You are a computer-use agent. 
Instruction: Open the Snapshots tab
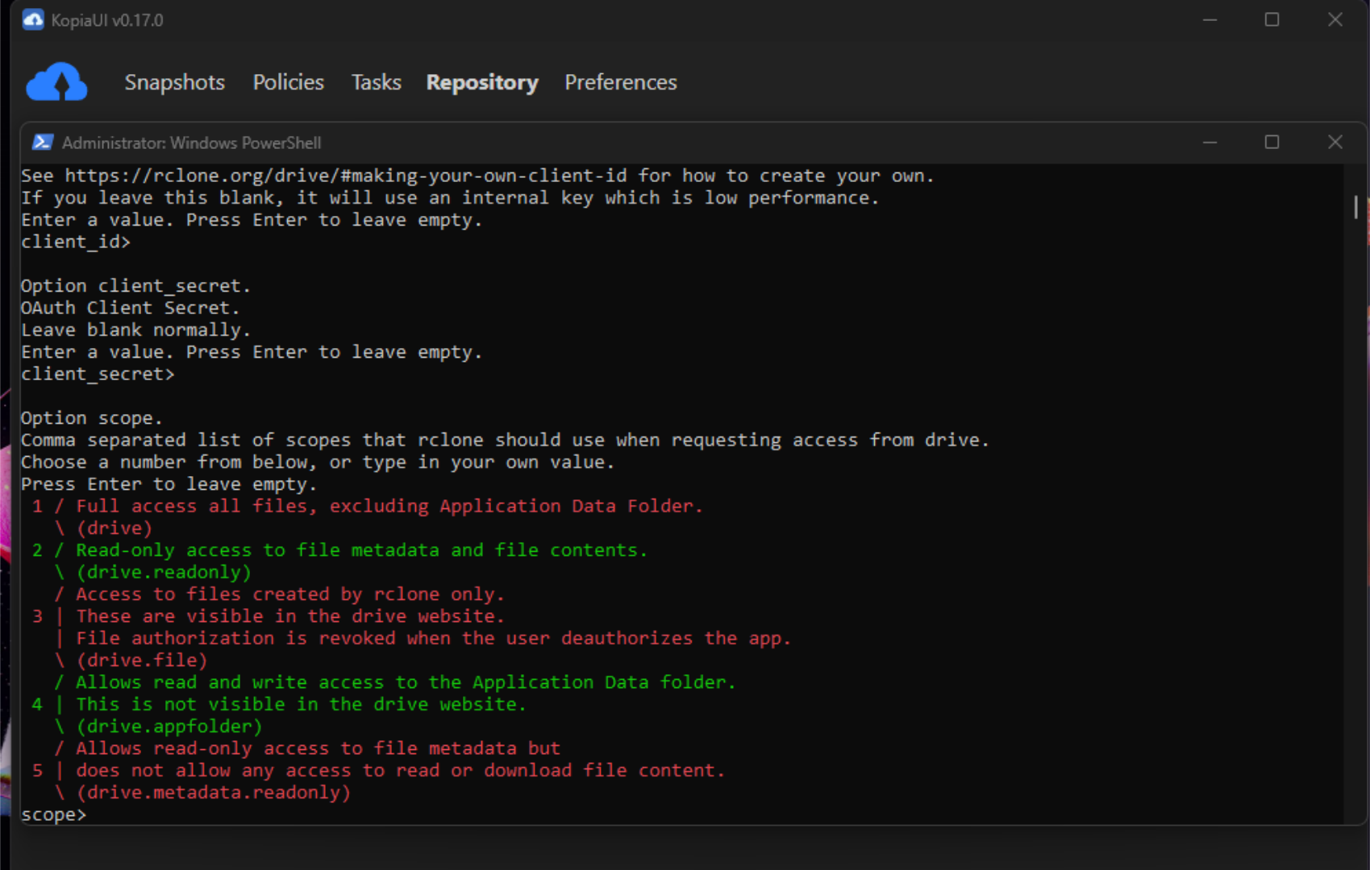(175, 82)
